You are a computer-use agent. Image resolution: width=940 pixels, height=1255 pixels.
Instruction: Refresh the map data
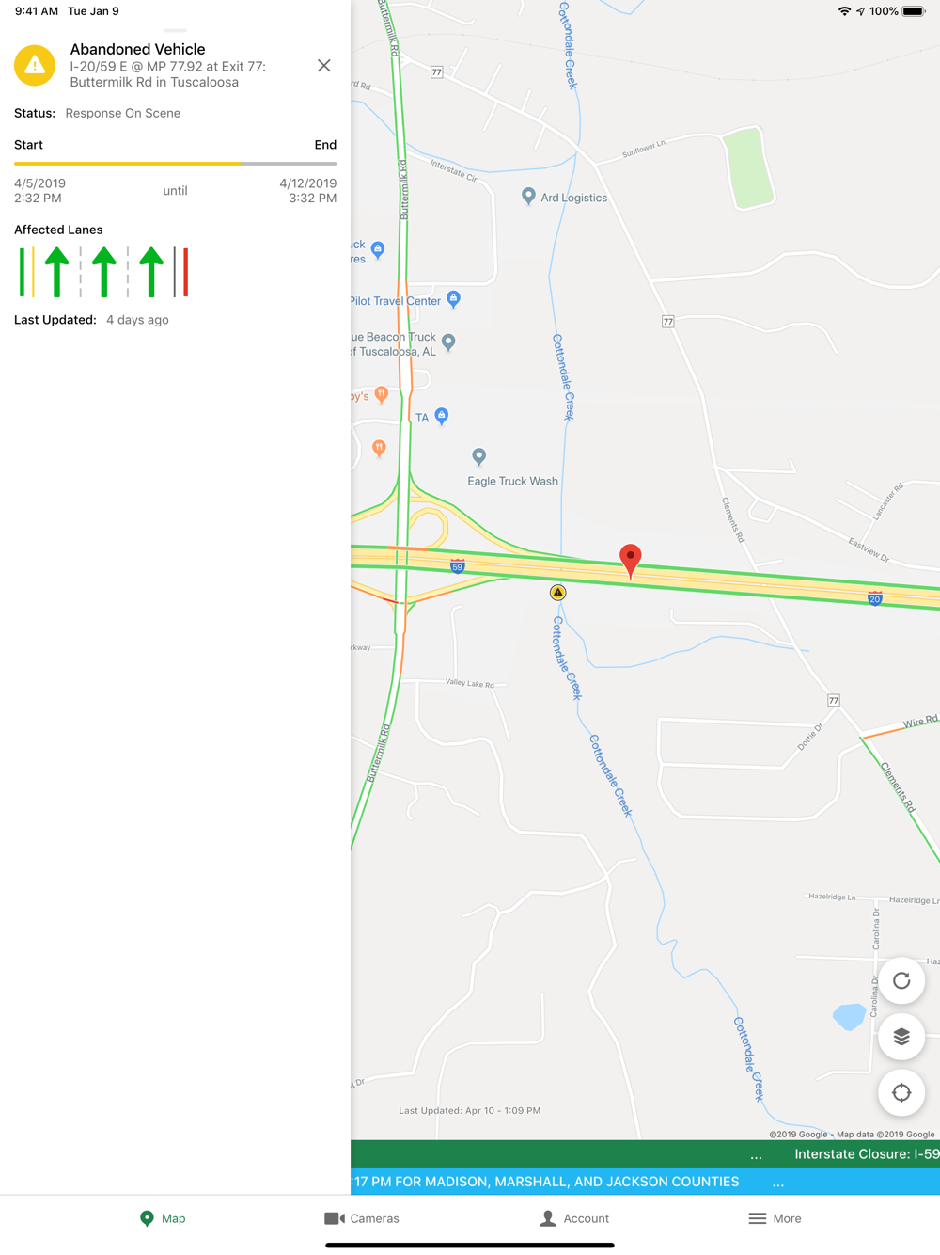[x=901, y=981]
